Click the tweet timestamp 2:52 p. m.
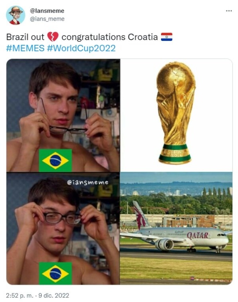The height and width of the screenshot is (302, 238). pyautogui.click(x=20, y=295)
